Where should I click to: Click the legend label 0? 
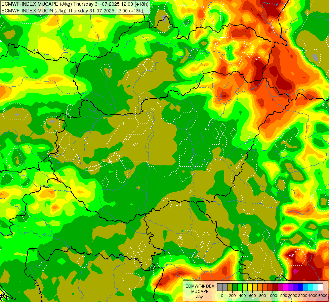pyautogui.click(x=222, y=296)
